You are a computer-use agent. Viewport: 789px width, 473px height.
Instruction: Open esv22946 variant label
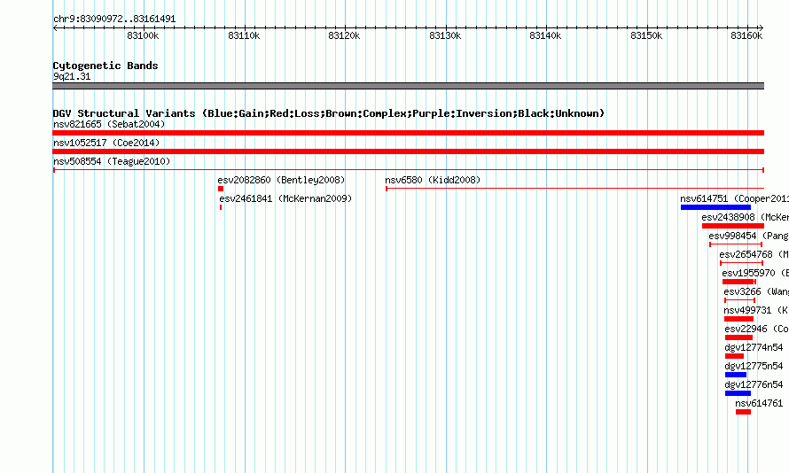pyautogui.click(x=757, y=329)
